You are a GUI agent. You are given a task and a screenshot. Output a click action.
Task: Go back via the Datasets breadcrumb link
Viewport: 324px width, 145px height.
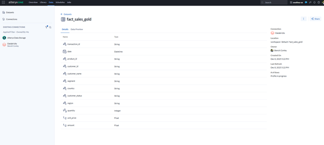[66, 14]
